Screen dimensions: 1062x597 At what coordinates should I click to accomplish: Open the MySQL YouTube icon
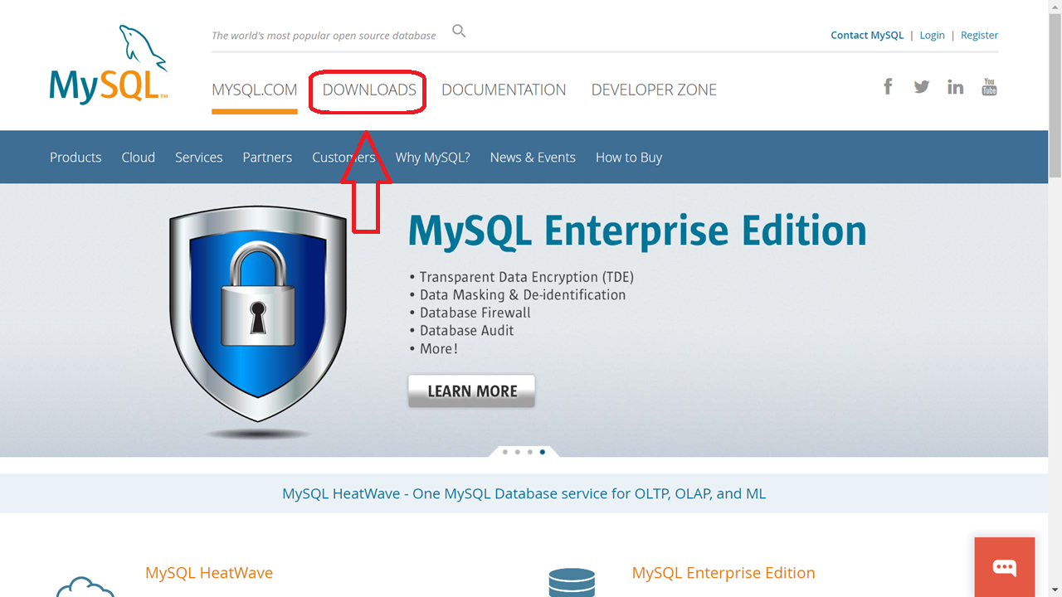point(989,86)
